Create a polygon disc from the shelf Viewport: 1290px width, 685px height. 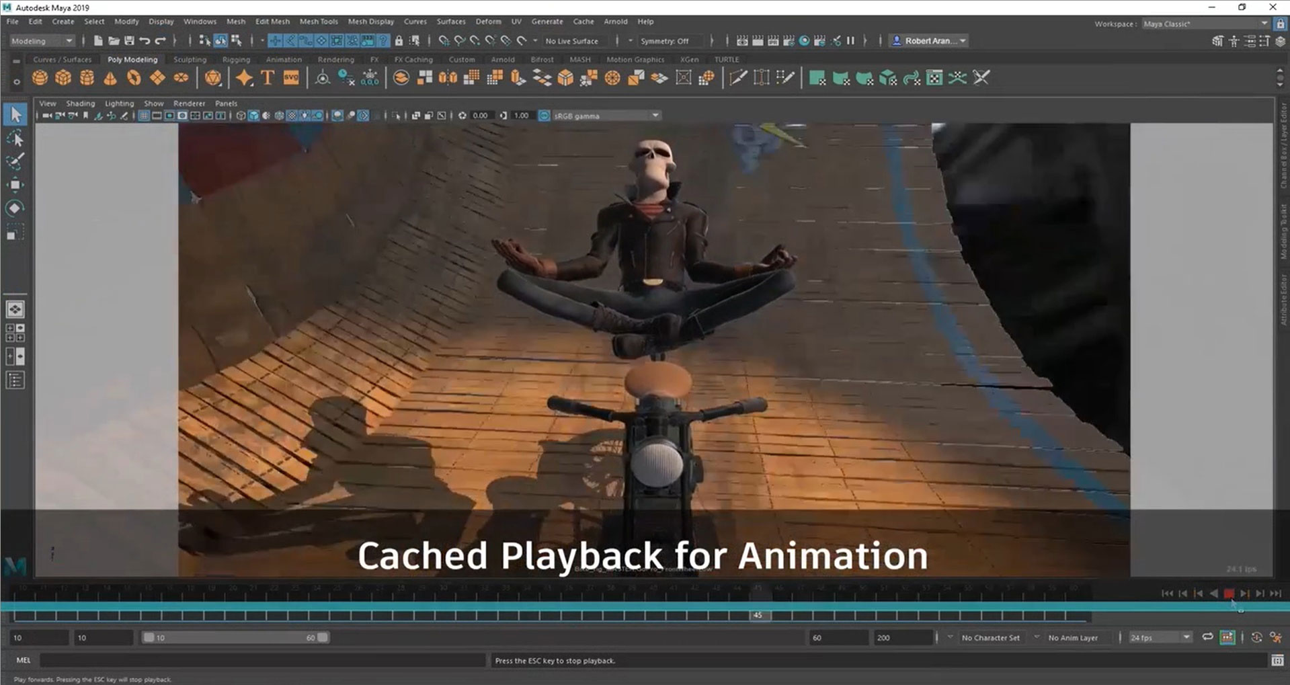tap(181, 78)
